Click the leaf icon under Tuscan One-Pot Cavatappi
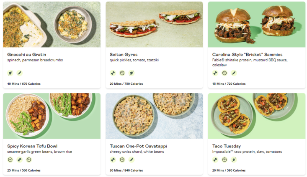 (132, 160)
